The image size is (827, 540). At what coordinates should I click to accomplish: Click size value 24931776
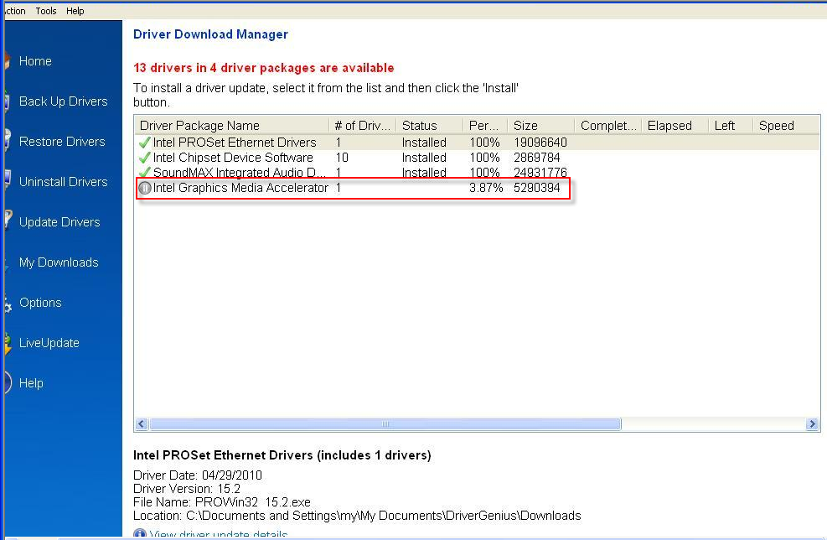click(540, 173)
